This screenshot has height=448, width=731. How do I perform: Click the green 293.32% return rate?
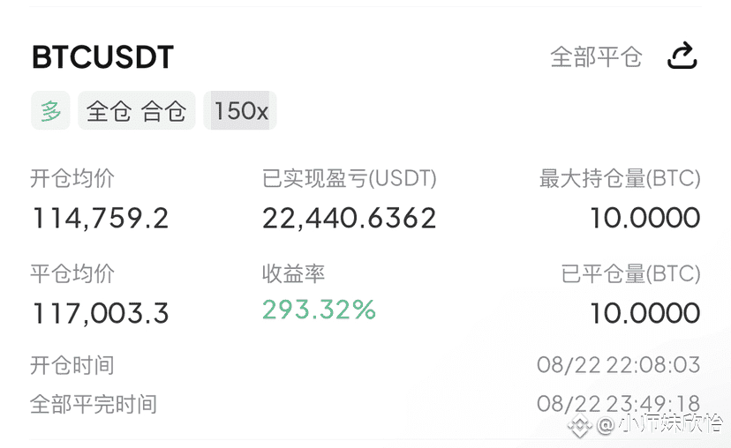[x=319, y=310]
